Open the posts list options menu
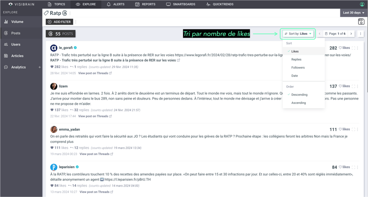Image resolution: width=368 pixels, height=197 pixels. coord(361,34)
